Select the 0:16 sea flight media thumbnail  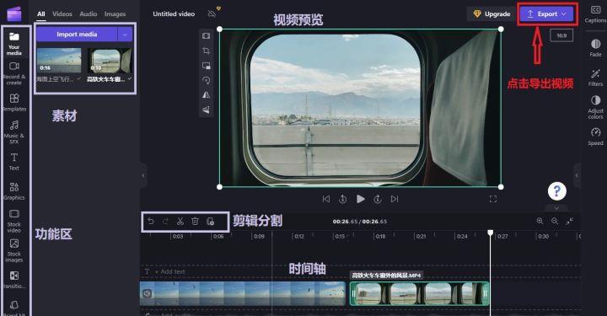click(x=59, y=61)
